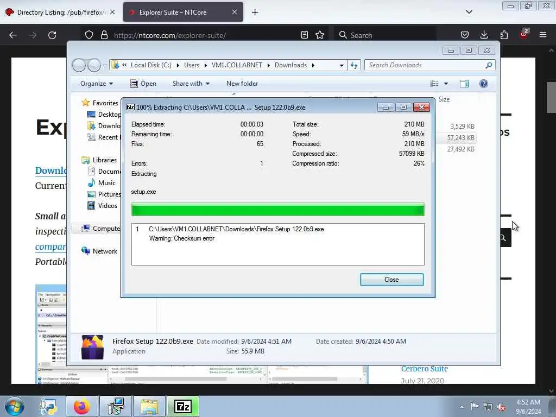The height and width of the screenshot is (417, 556).
Task: Click the site security padlock icon
Action: [104, 35]
